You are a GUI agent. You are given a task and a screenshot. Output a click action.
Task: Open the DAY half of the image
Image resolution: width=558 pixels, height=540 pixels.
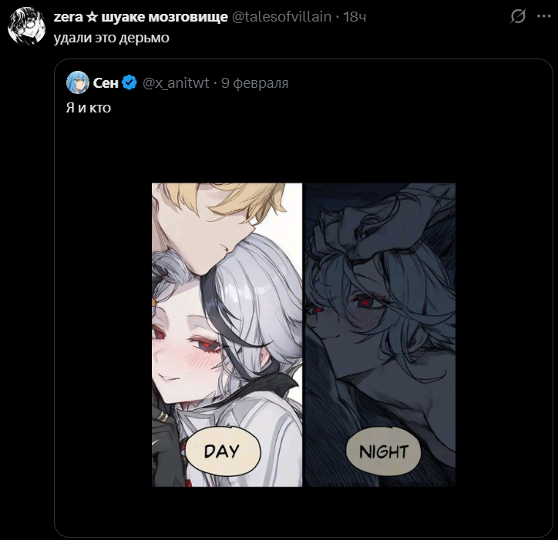227,335
